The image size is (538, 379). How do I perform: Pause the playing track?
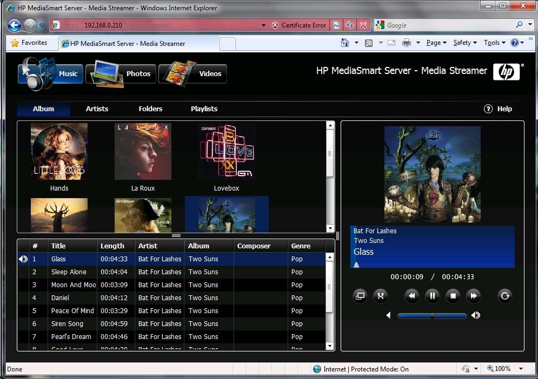[x=433, y=296]
